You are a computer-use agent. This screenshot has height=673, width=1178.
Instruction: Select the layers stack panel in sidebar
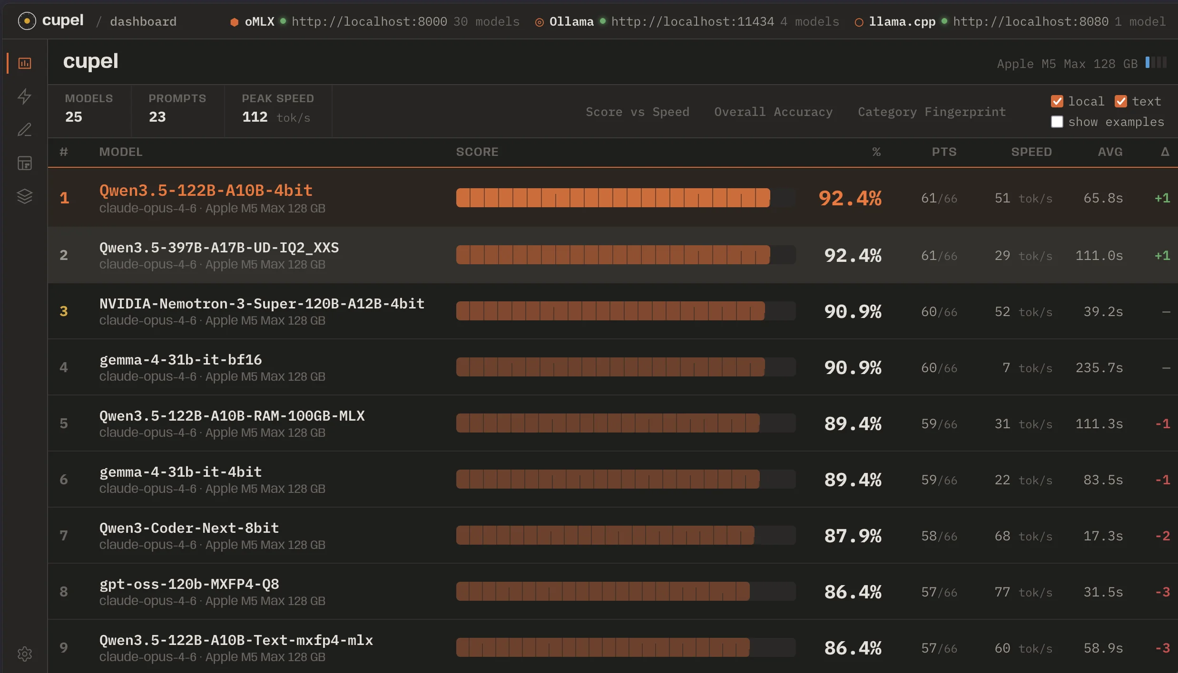(24, 196)
